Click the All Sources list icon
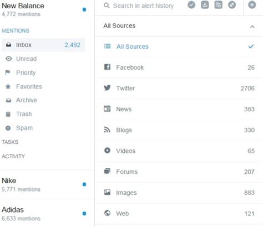This screenshot has width=263, height=227. tap(107, 46)
